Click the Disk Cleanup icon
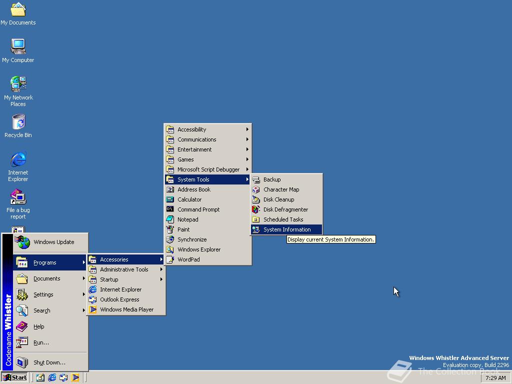 [256, 199]
